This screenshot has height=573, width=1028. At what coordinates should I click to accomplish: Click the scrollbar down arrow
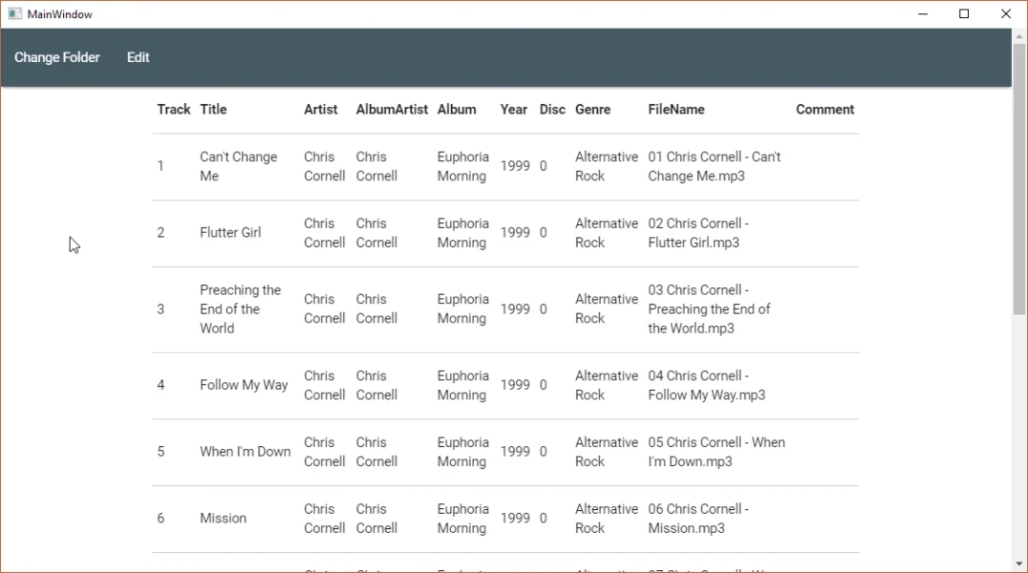(x=1019, y=564)
